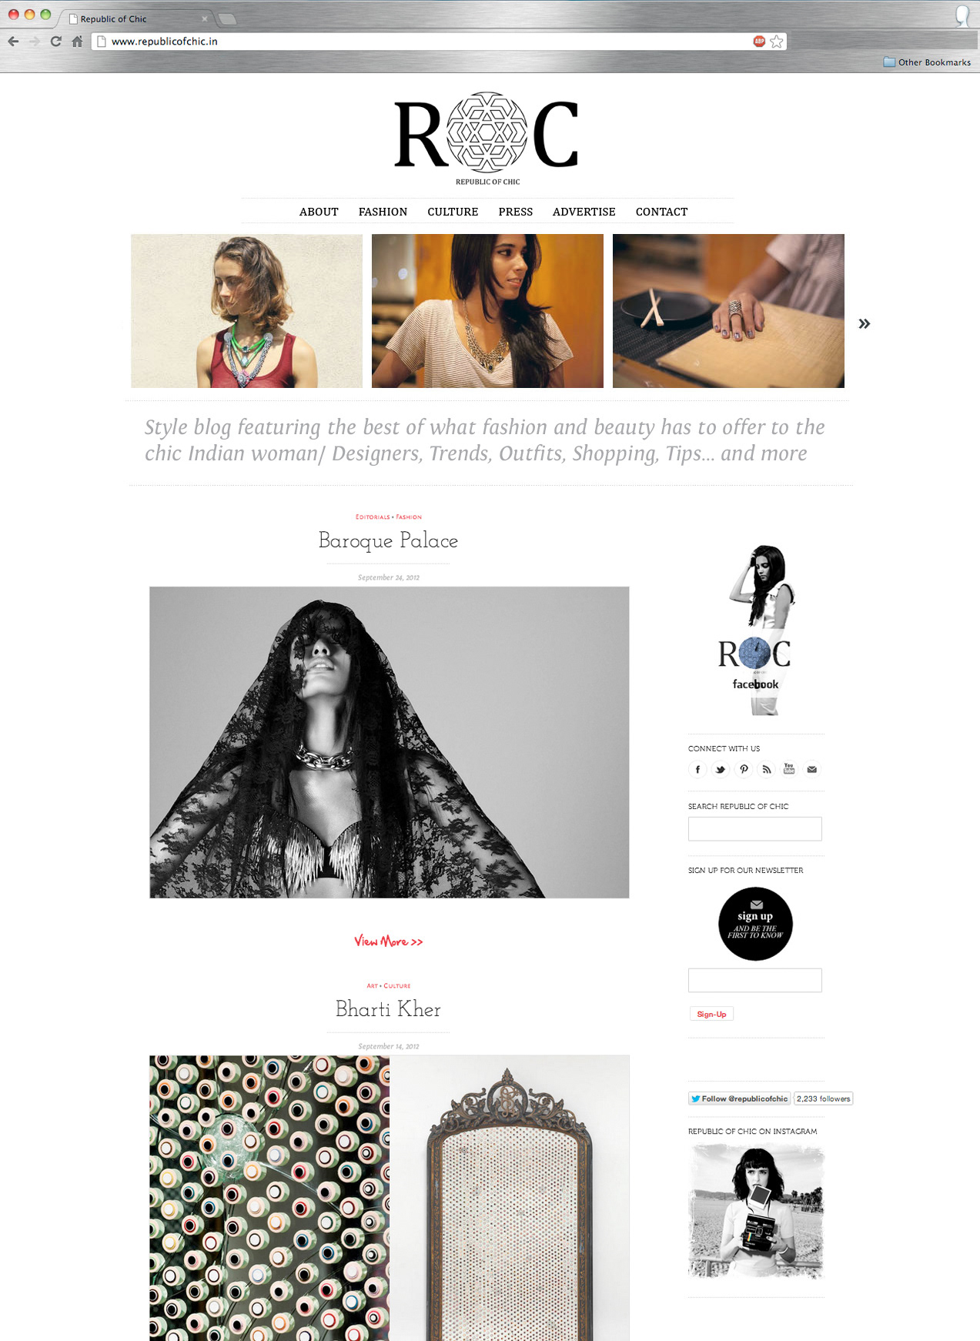Viewport: 980px width, 1341px height.
Task: Follow @republicofchic on Twitter button
Action: pos(740,1099)
